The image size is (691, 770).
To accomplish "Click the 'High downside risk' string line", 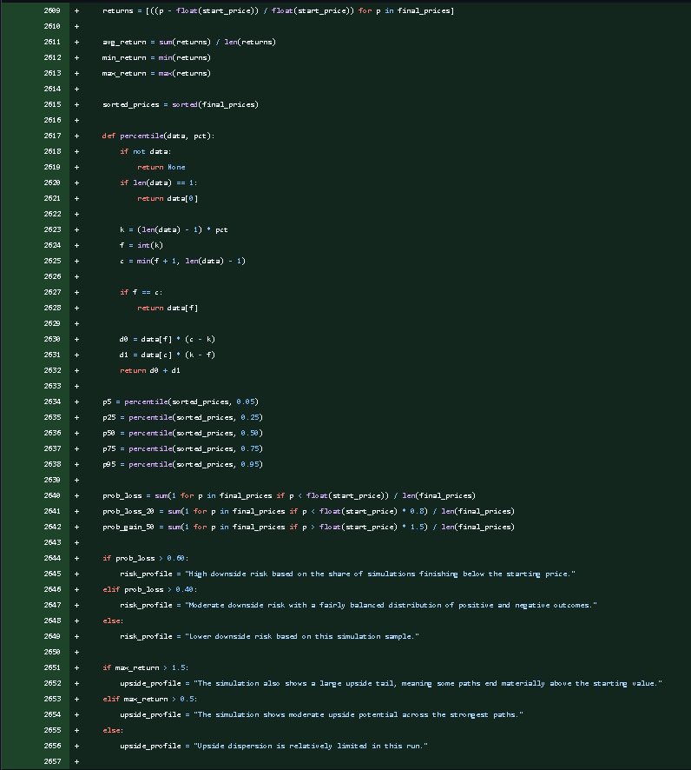I will [x=348, y=574].
